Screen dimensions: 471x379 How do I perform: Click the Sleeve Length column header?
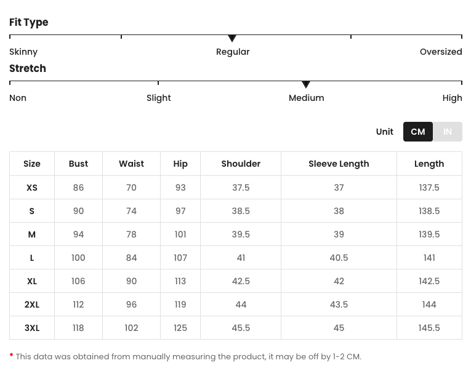339,164
